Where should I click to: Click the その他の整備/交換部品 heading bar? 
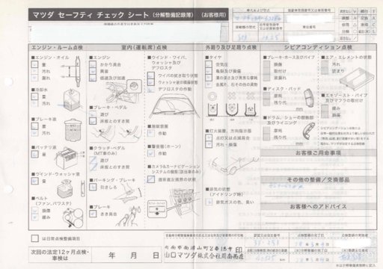coord(318,179)
